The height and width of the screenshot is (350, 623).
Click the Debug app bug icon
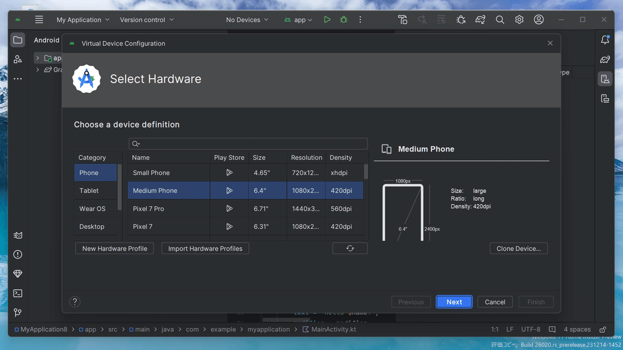coord(344,20)
